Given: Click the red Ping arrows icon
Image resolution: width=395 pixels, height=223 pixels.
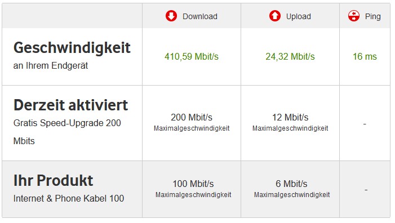Looking at the screenshot, I should click(354, 16).
